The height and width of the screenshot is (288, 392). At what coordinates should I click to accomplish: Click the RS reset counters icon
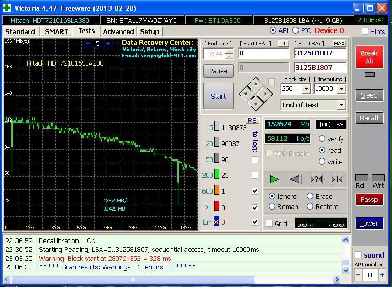(252, 120)
